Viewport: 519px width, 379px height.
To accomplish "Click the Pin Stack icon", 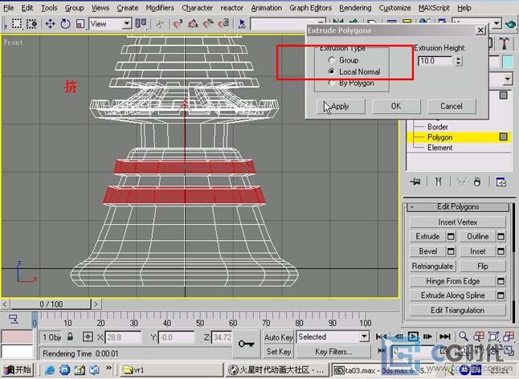I will pos(415,181).
